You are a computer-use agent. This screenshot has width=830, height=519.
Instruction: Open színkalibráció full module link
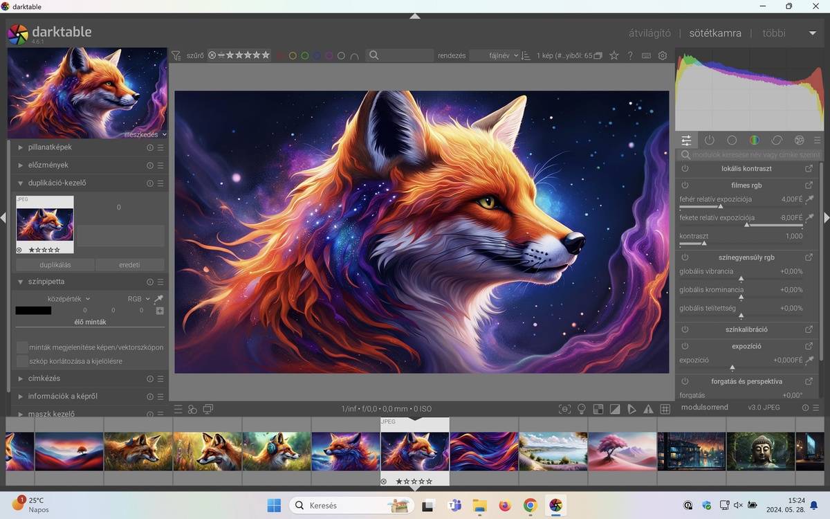tap(809, 329)
